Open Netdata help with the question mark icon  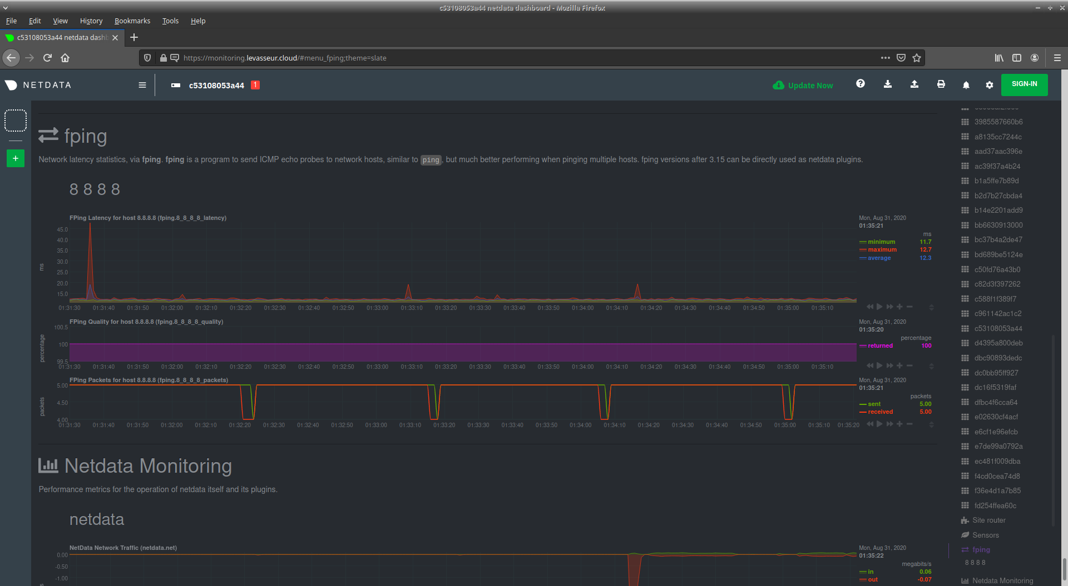(861, 83)
